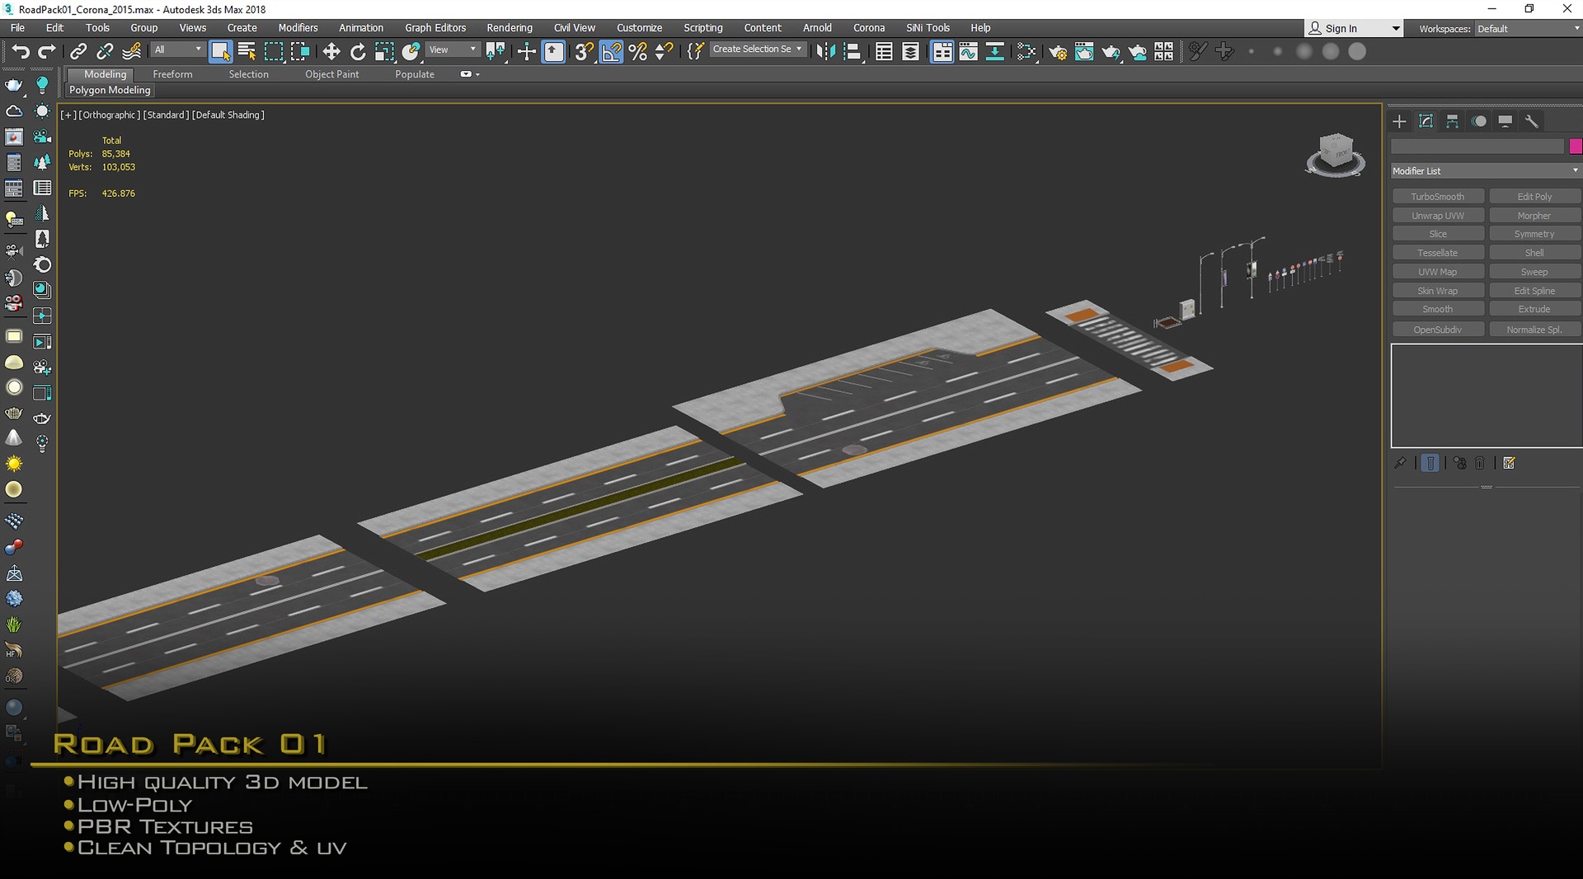Click the Undo arrow in the main toolbar
This screenshot has height=879, width=1583.
click(20, 52)
